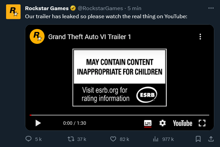The height and width of the screenshot is (147, 220).
Task: Open the video's three-dot options menu
Action: [200, 37]
